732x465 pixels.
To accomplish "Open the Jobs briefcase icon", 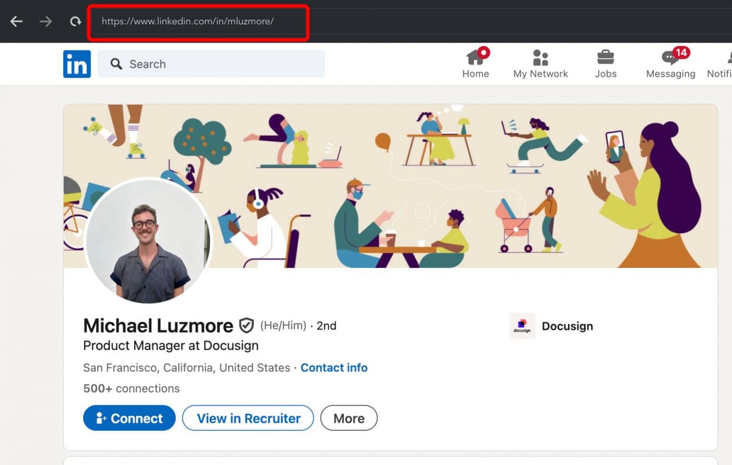I will pos(605,57).
